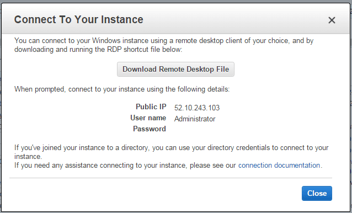This screenshot has height=213, width=352.
Task: Click the 'downloading and running the RDP shortcut' line
Action: tap(98, 49)
